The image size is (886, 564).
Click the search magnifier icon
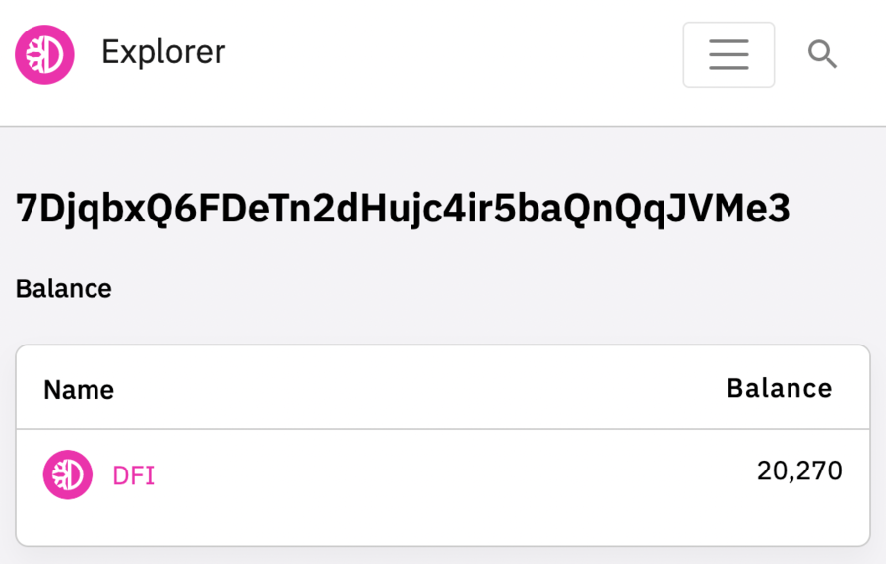(822, 54)
